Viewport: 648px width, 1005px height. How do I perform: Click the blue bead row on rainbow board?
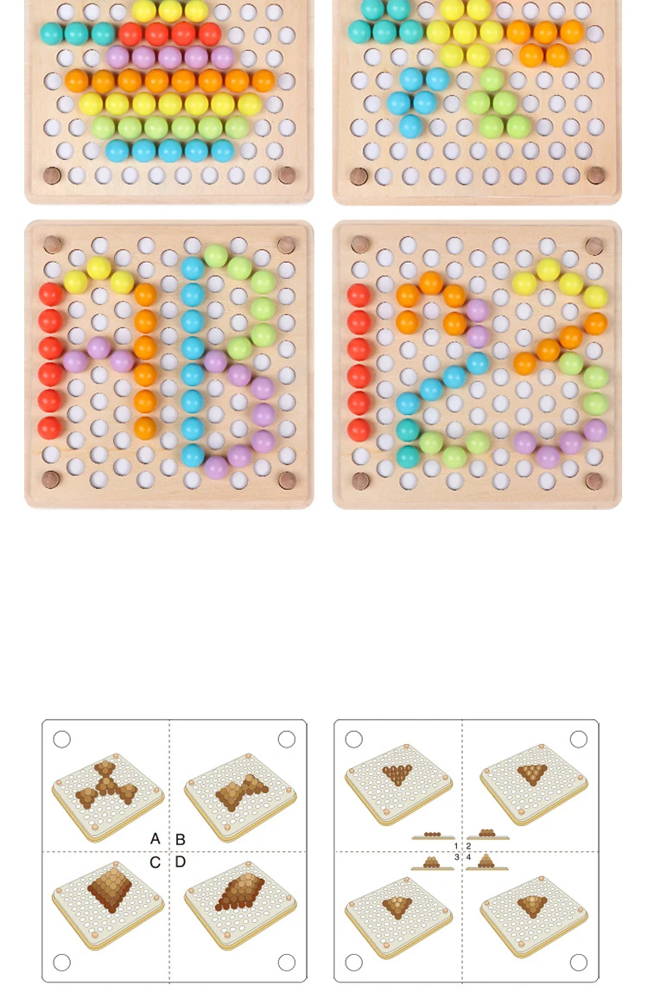tap(170, 150)
